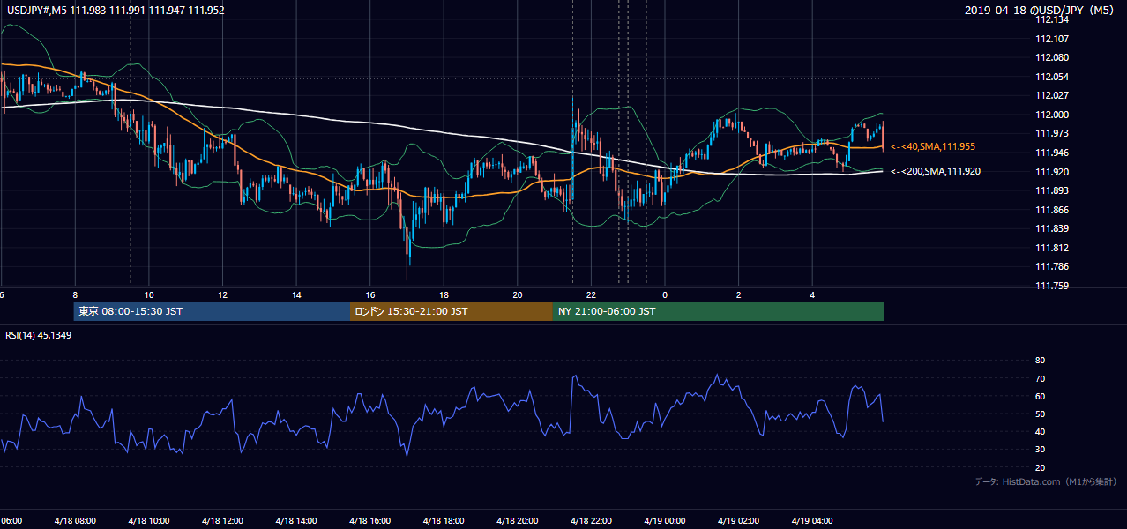Click the 111.973 price axis label
This screenshot has height=529, width=1127.
tap(1052, 134)
